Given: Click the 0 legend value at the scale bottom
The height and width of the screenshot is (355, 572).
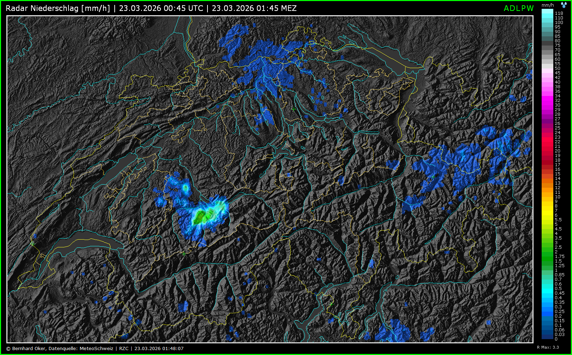Looking at the screenshot, I should pyautogui.click(x=556, y=339).
